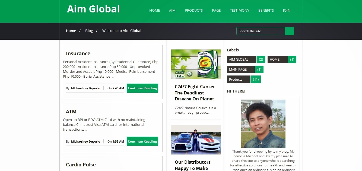Focus the Search the site field
The image size is (362, 171).
tap(261, 31)
